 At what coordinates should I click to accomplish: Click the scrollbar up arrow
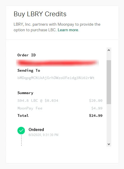pyautogui.click(x=109, y=50)
